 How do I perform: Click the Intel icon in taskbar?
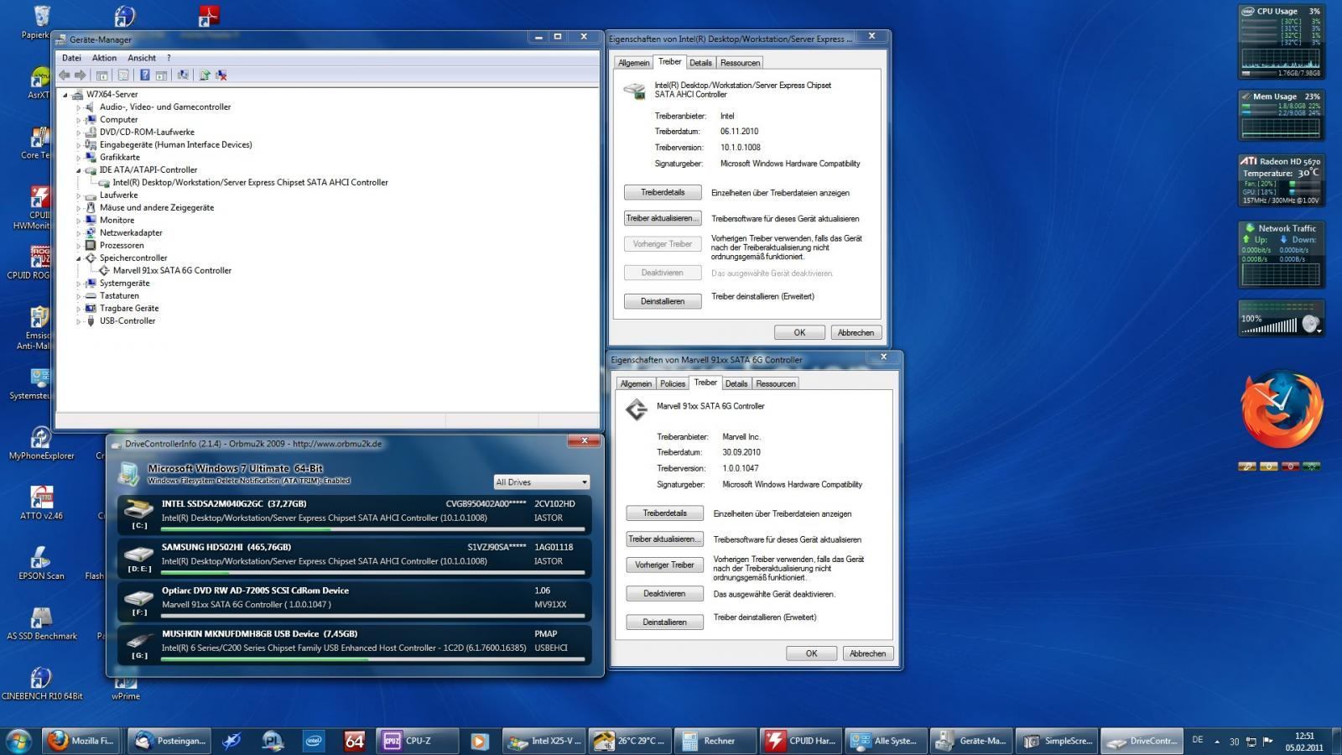[314, 741]
